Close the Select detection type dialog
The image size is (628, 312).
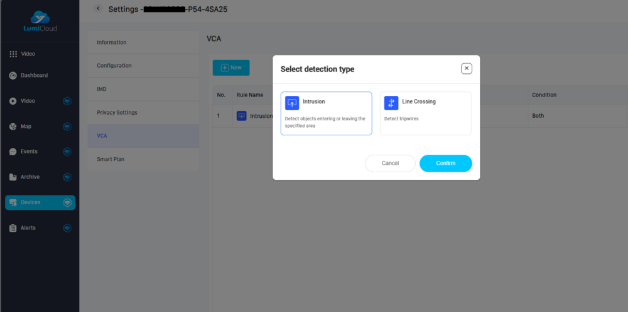click(x=467, y=69)
